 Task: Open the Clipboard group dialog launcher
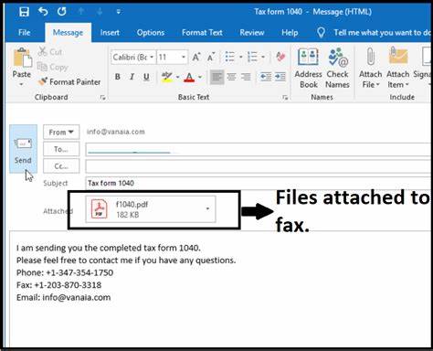point(103,98)
